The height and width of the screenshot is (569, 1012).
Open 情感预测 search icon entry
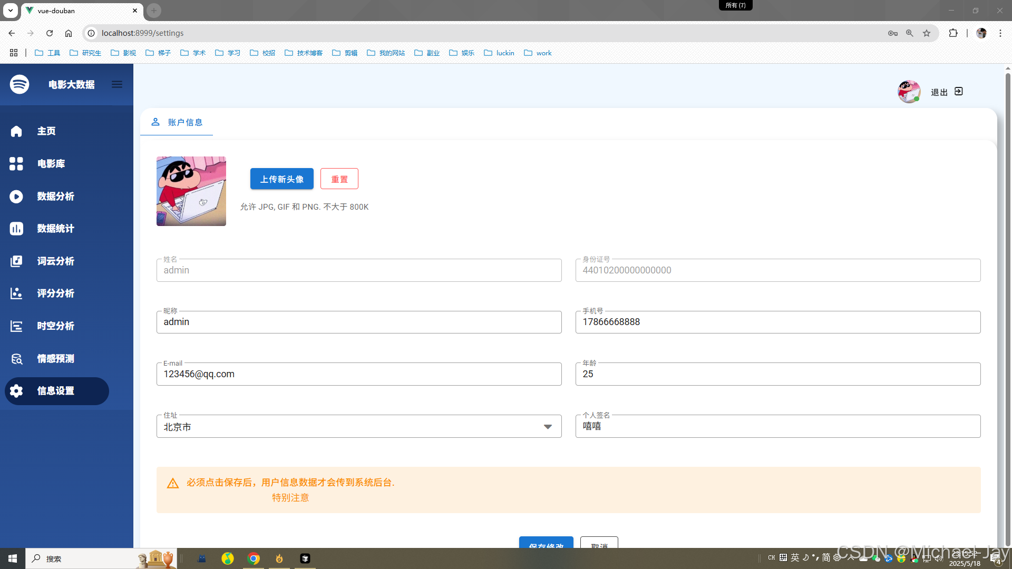tap(16, 359)
